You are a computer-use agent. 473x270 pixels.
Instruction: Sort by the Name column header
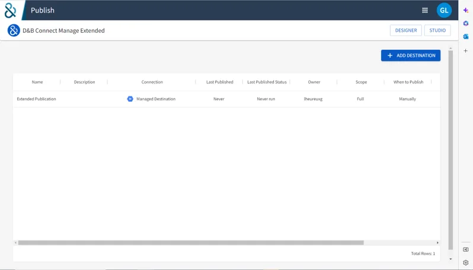point(37,82)
